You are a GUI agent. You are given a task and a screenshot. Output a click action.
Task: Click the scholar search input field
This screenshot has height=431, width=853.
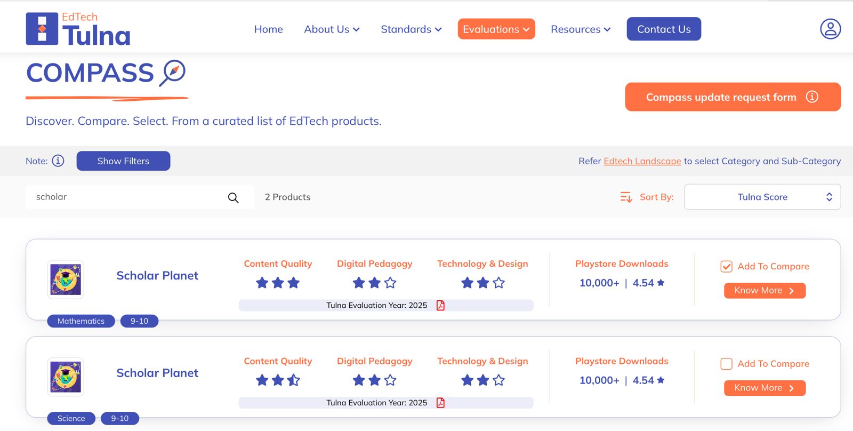click(x=128, y=197)
